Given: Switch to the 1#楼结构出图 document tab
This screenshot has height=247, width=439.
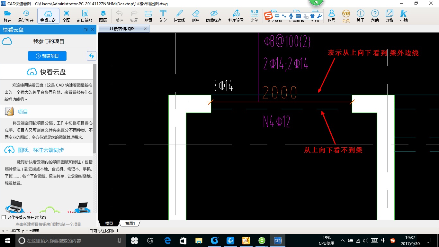Looking at the screenshot, I should point(122,29).
